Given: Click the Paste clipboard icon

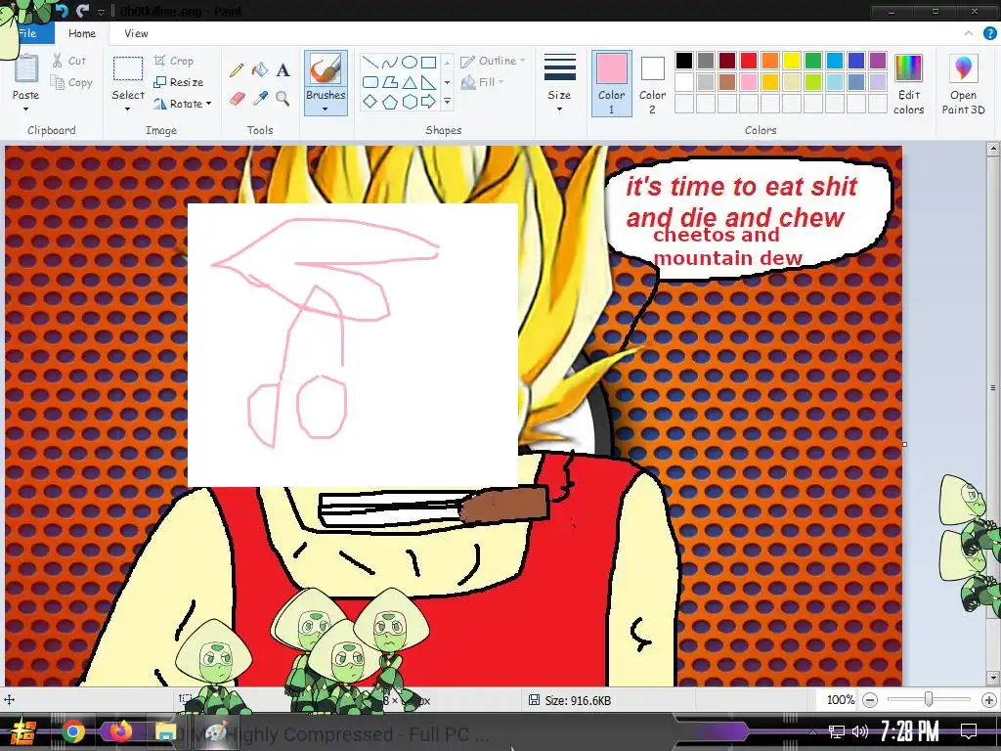Looking at the screenshot, I should [26, 68].
